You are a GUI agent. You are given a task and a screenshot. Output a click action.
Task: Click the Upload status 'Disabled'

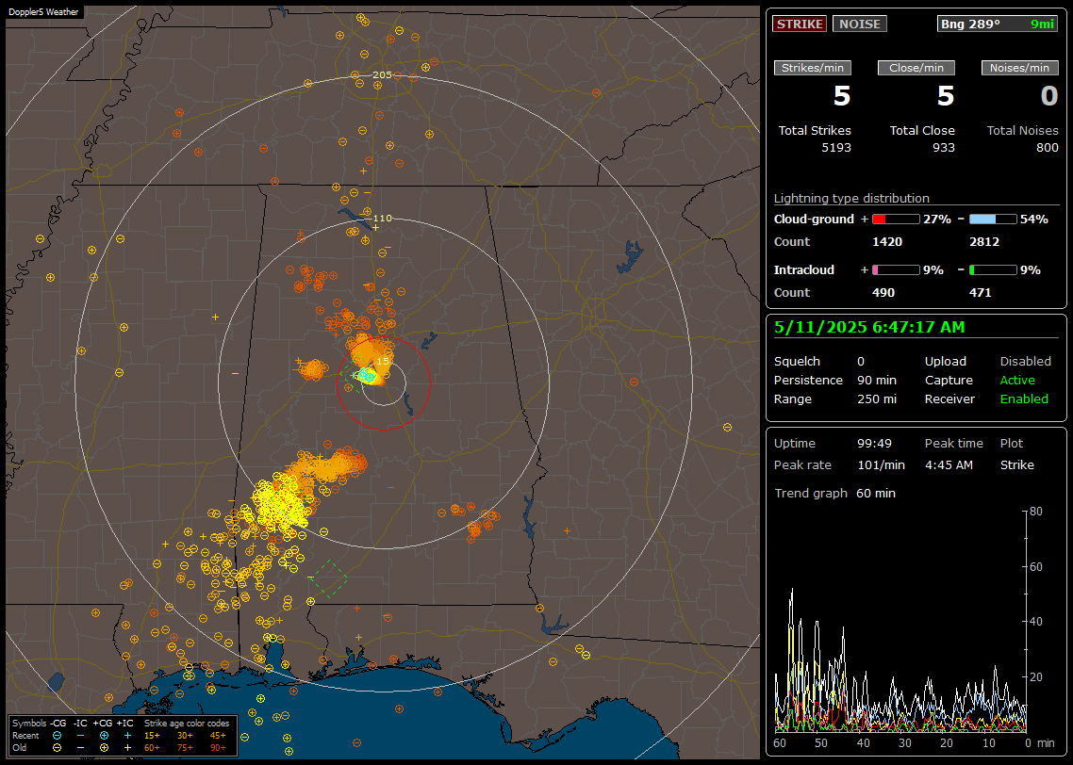(x=1025, y=362)
